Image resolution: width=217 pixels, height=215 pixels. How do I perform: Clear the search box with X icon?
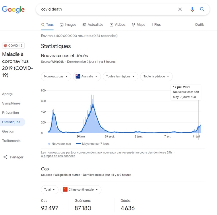coord(180,9)
